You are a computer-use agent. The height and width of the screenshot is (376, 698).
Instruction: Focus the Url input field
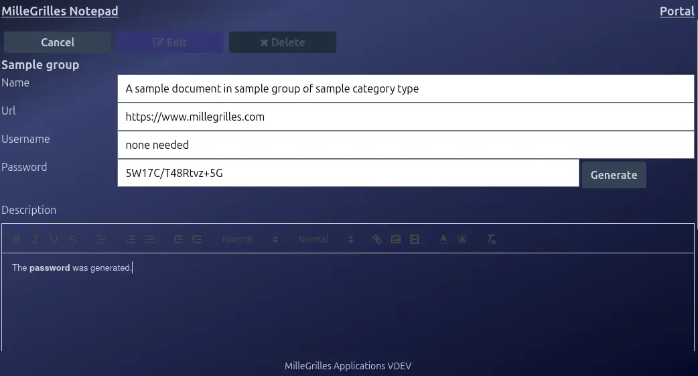[x=405, y=117]
